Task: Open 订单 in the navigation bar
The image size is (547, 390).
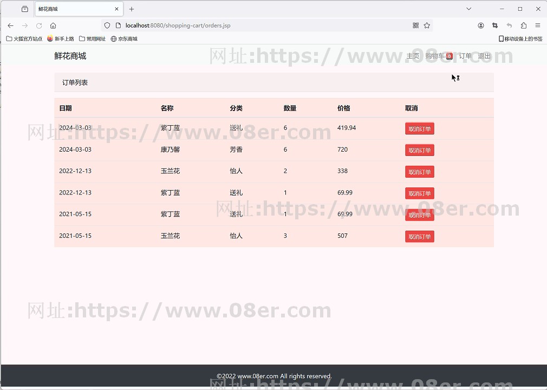Action: pos(465,56)
